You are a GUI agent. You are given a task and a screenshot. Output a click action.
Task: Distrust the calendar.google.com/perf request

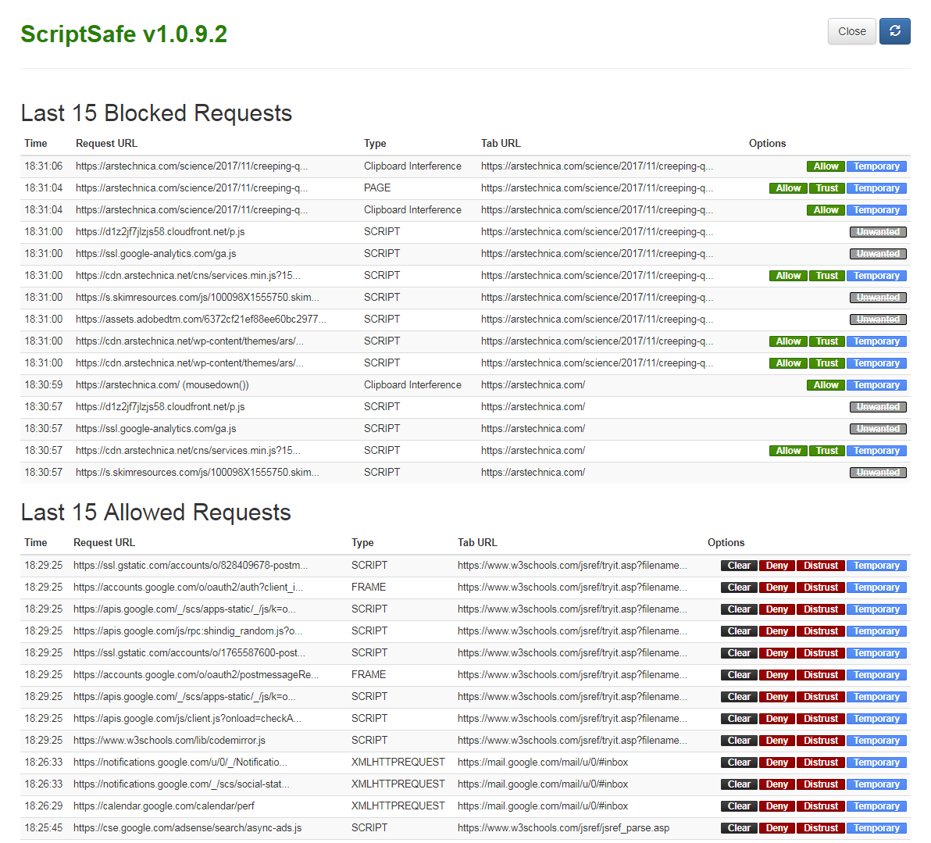coord(820,805)
